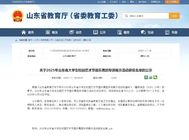Screen dimensions: 189x140
Task: Click the 概况 overview nav icon
Action: [x=48, y=32]
